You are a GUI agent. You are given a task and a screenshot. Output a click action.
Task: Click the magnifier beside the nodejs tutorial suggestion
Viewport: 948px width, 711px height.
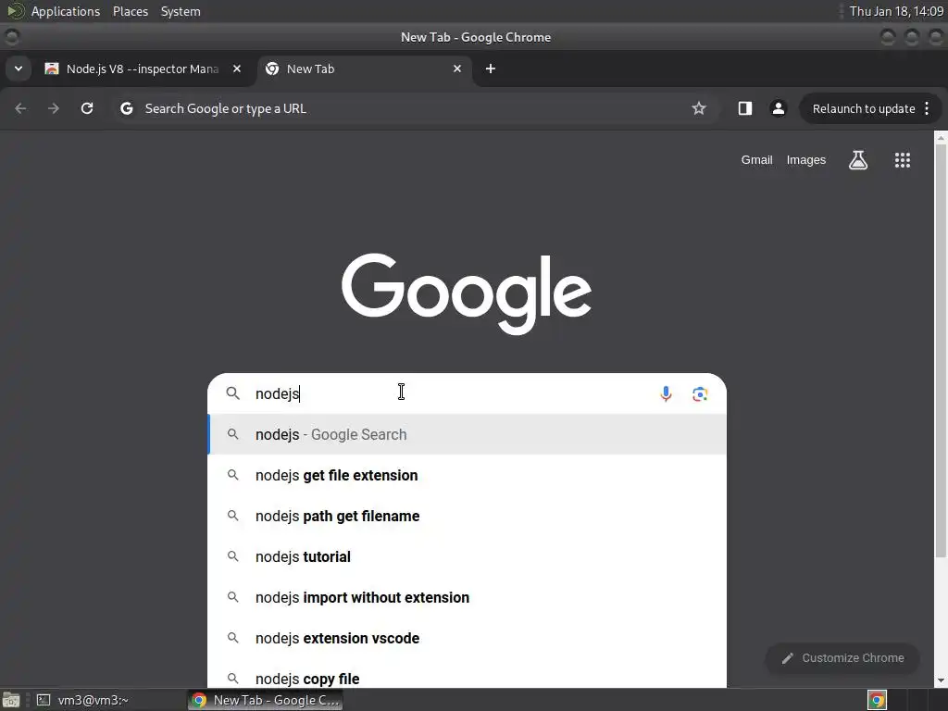click(x=232, y=556)
